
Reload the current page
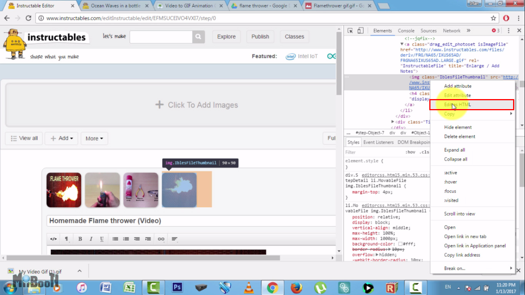28,18
